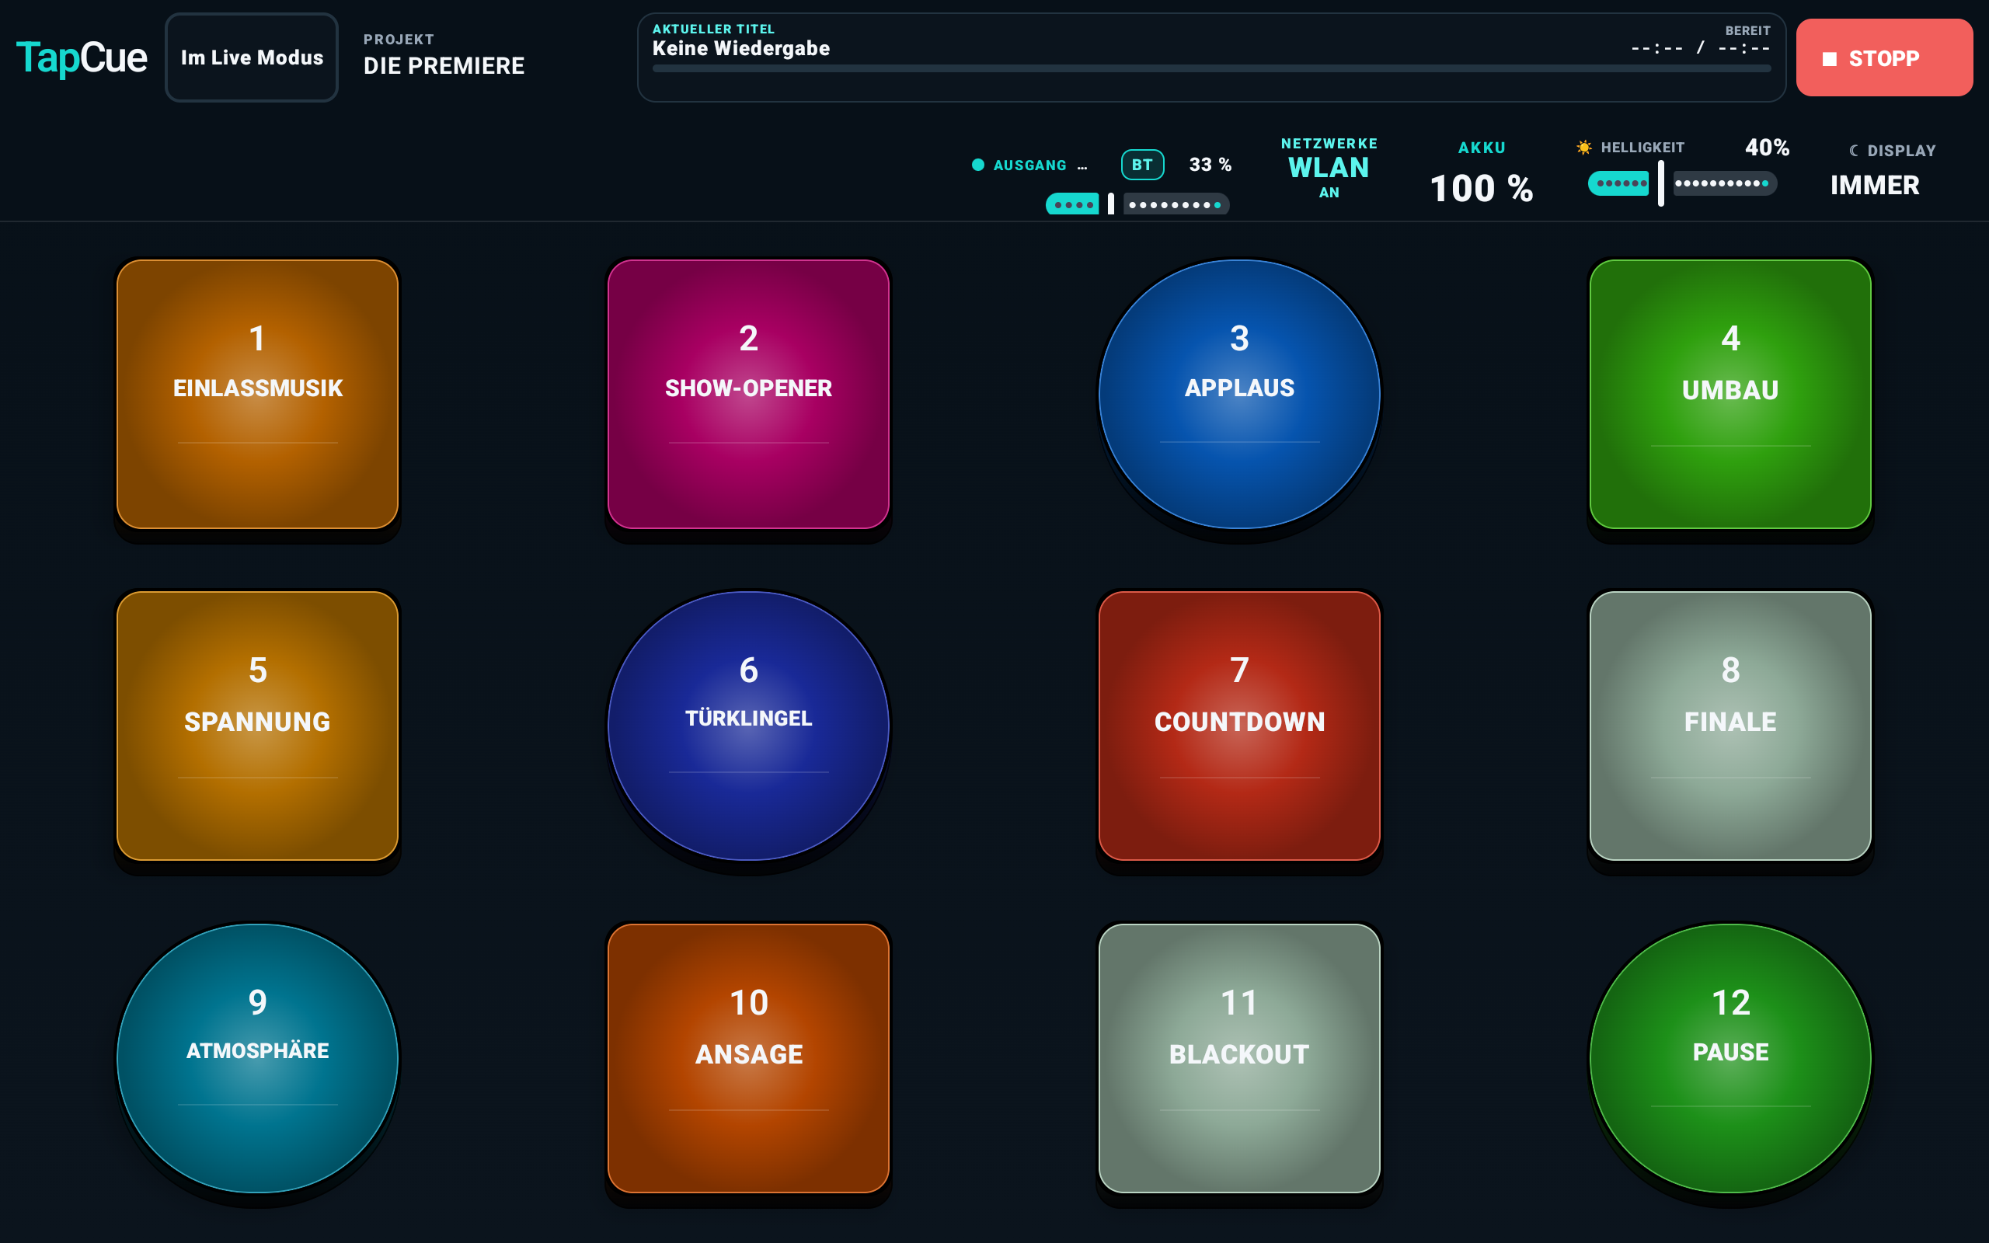Tap the round green Pause pad 12
Viewport: 1989px width, 1243px height.
point(1730,1058)
